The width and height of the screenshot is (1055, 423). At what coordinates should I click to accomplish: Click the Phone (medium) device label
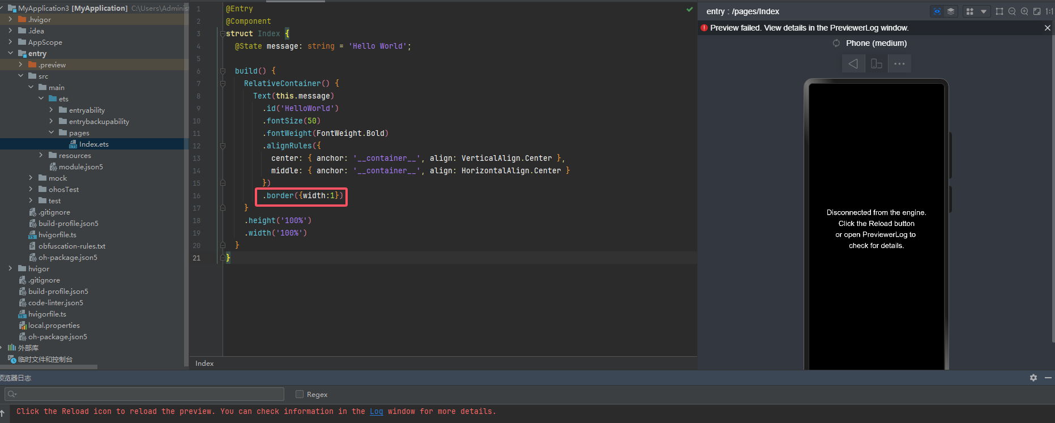tap(877, 43)
